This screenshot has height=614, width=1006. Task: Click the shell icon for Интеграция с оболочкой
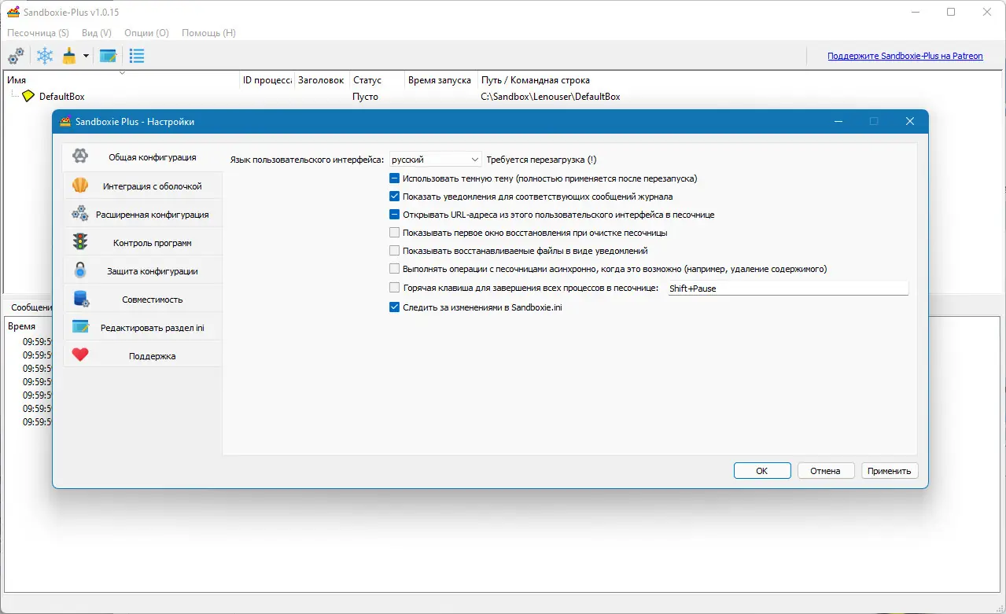(x=79, y=186)
